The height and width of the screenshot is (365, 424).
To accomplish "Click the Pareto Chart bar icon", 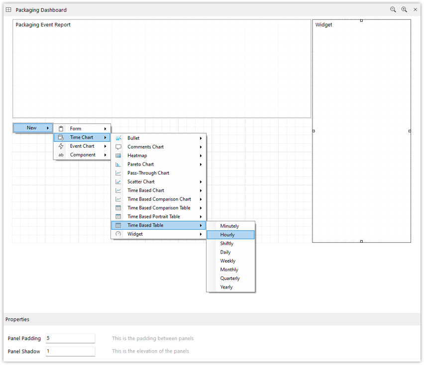I will 118,164.
